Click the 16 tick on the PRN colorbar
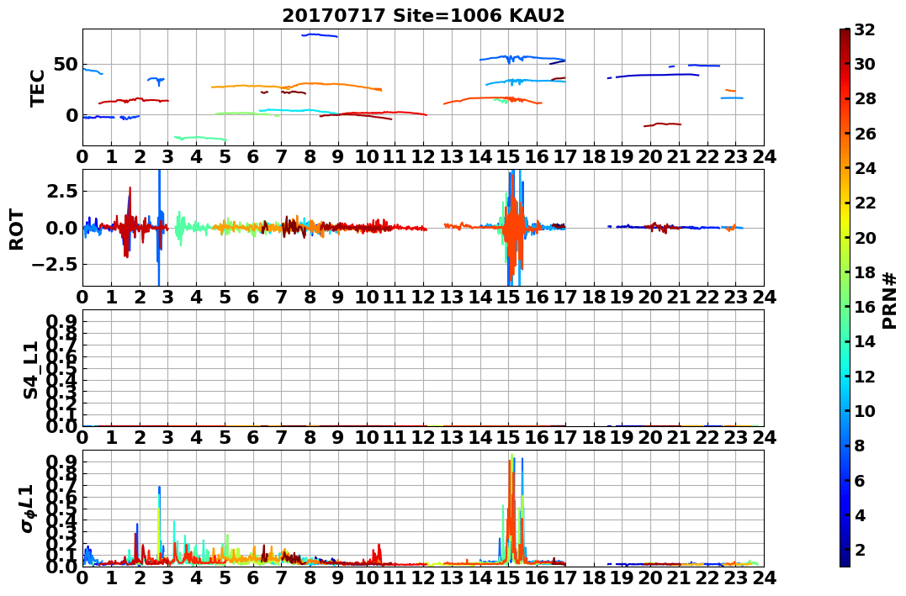 pyautogui.click(x=865, y=307)
